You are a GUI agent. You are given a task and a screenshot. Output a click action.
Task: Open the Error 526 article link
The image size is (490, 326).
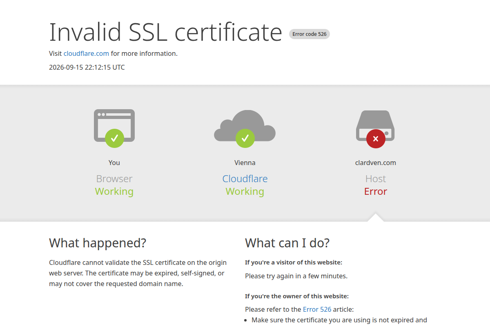pos(317,309)
